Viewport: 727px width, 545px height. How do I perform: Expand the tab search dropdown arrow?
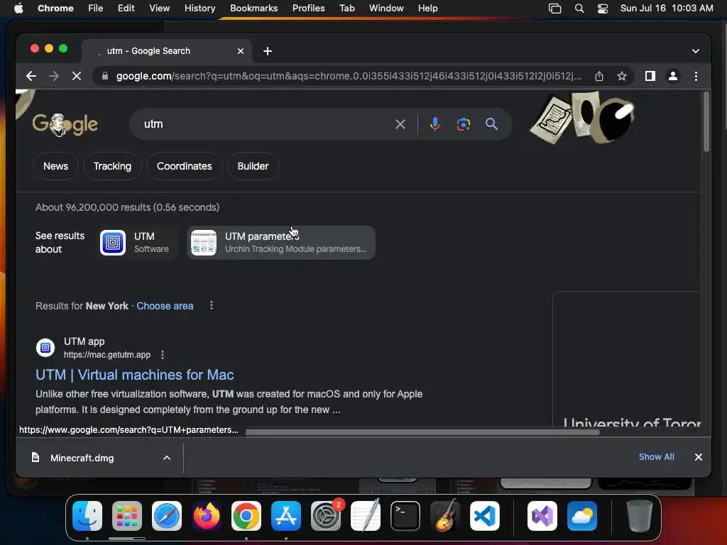click(696, 51)
